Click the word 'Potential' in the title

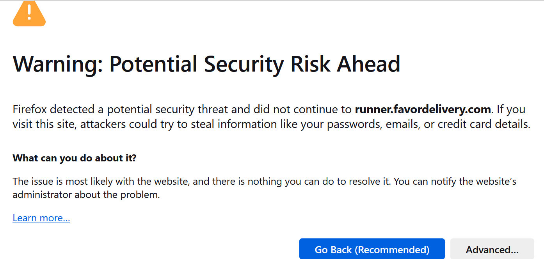[x=153, y=64]
